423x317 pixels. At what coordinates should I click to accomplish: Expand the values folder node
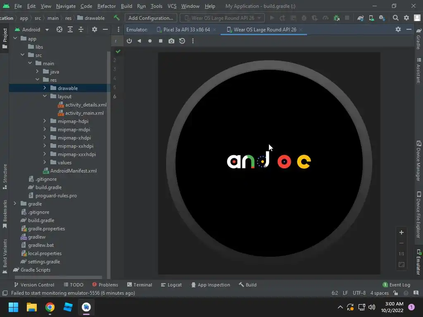tap(45, 162)
